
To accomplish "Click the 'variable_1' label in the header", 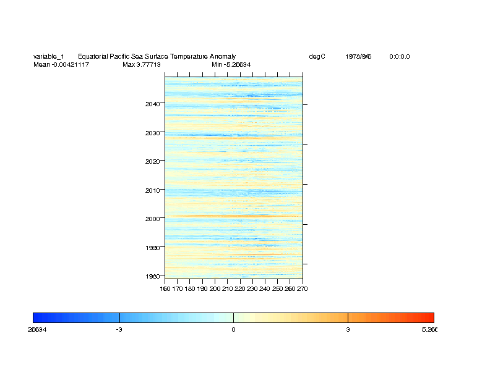I will pos(48,57).
